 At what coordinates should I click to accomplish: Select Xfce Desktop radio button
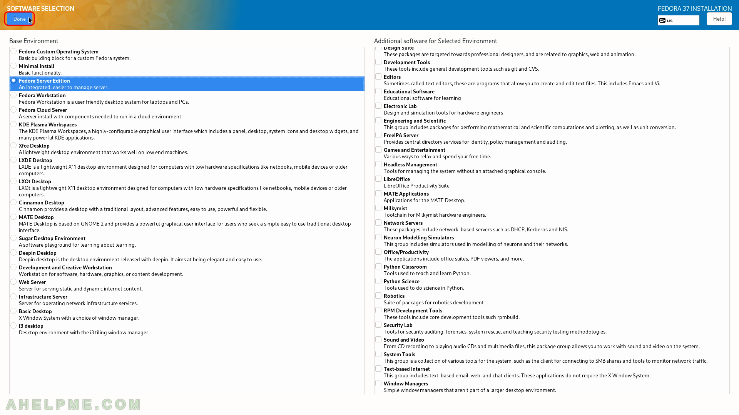click(x=13, y=145)
